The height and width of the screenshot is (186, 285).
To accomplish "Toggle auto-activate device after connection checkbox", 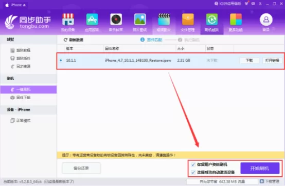I will coord(193,172).
